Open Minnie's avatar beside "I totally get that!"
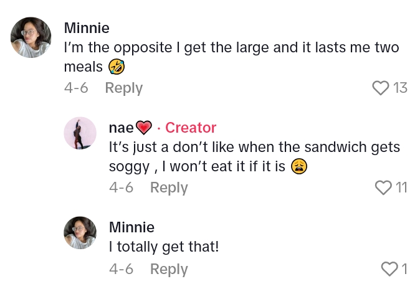 point(80,232)
